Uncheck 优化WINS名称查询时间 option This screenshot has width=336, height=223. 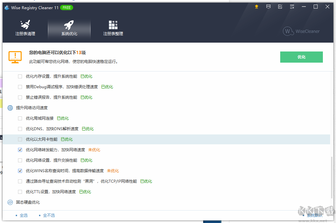20,171
